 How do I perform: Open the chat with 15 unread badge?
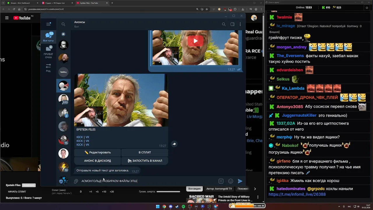(63, 140)
